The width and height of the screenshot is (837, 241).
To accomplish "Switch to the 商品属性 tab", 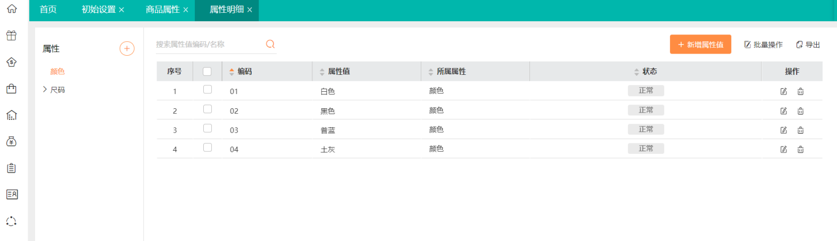I will 162,10.
